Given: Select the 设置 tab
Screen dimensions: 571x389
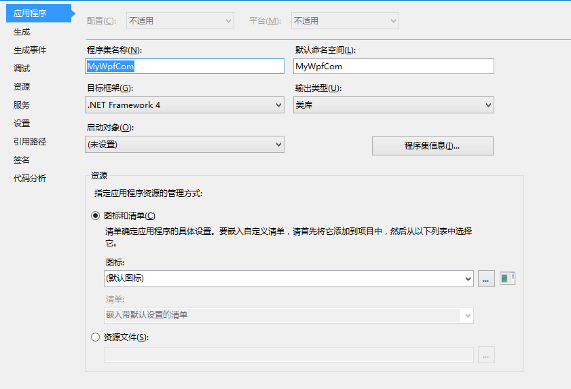Looking at the screenshot, I should point(22,124).
